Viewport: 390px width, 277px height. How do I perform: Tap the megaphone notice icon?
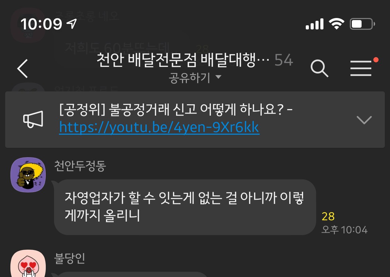(33, 119)
